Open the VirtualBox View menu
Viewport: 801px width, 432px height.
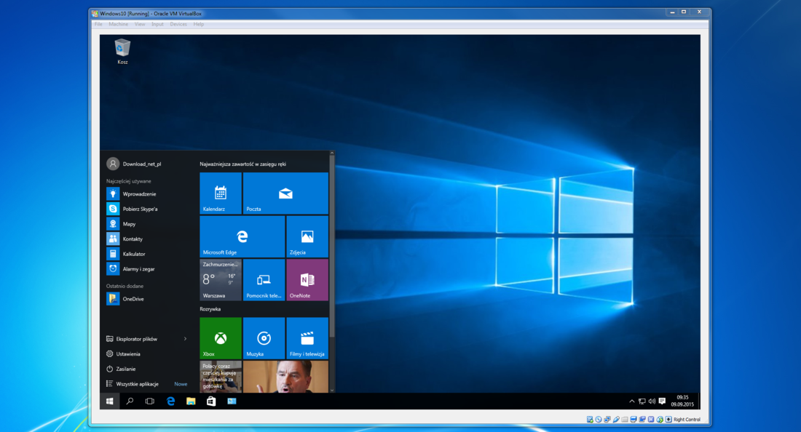pyautogui.click(x=140, y=24)
